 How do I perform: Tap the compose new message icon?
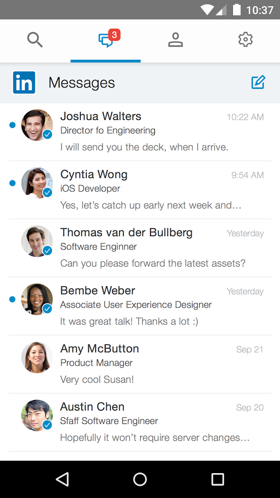tap(258, 82)
